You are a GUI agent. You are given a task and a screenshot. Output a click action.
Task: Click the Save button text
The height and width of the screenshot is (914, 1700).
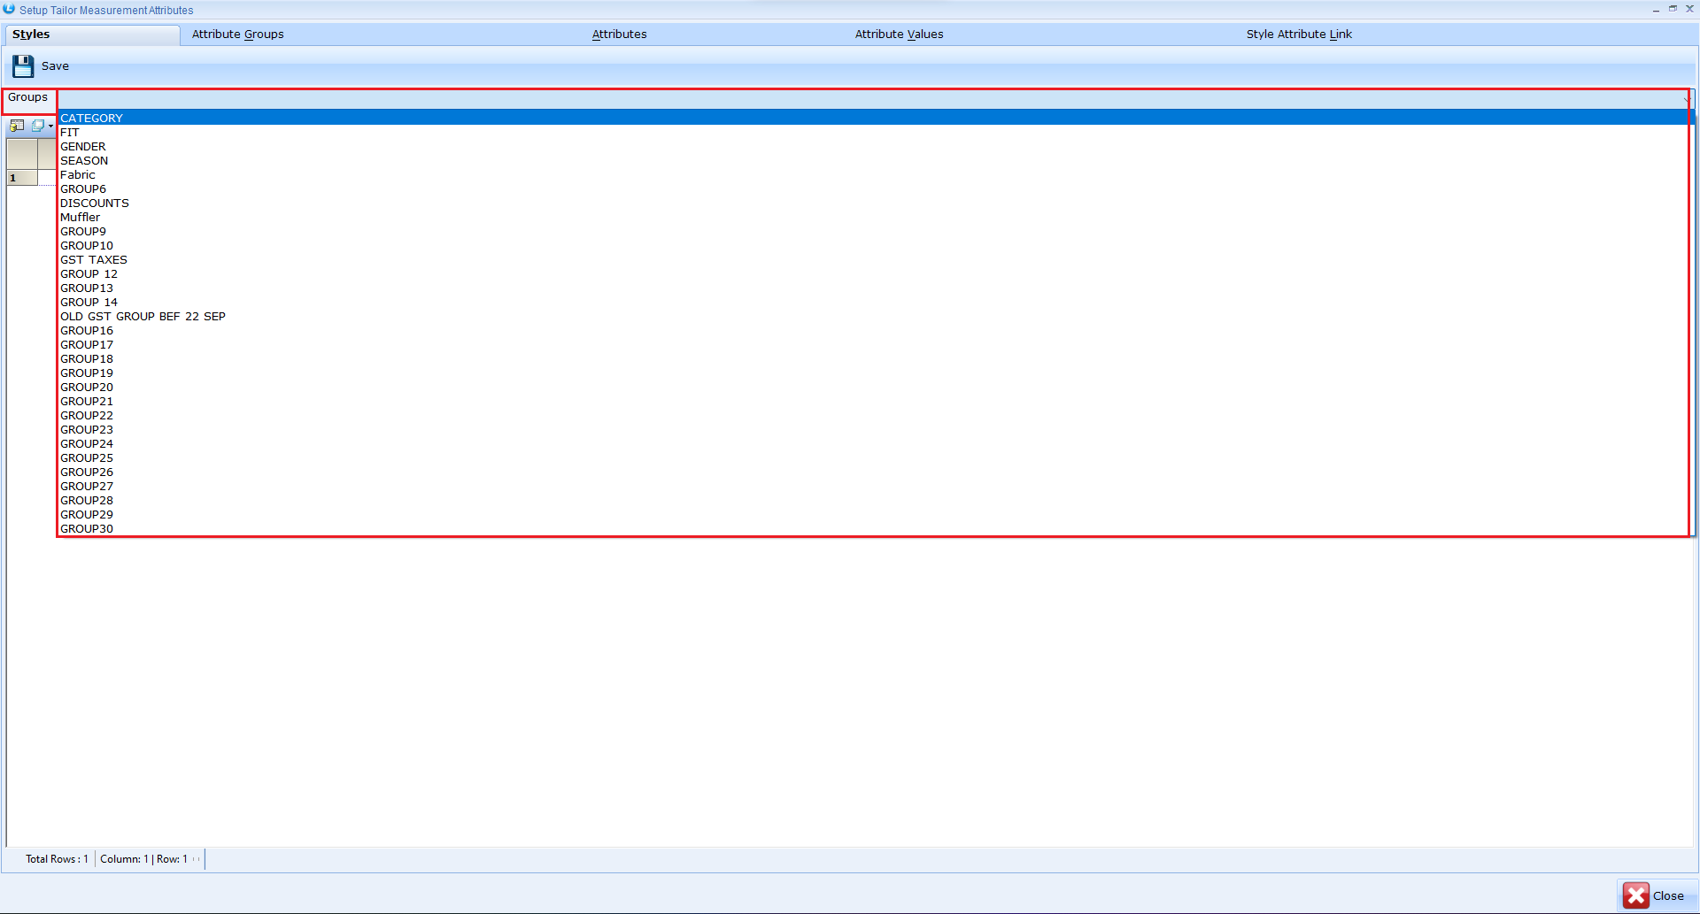55,66
